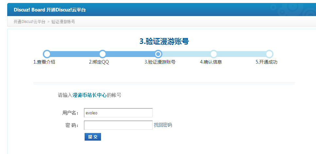This screenshot has height=154, width=316.
Task: Click the step 5 circle 开通成功
Action: coord(269,54)
